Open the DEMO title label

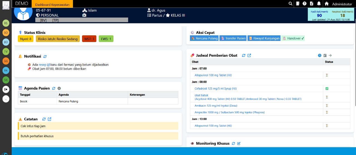pyautogui.click(x=22, y=4)
